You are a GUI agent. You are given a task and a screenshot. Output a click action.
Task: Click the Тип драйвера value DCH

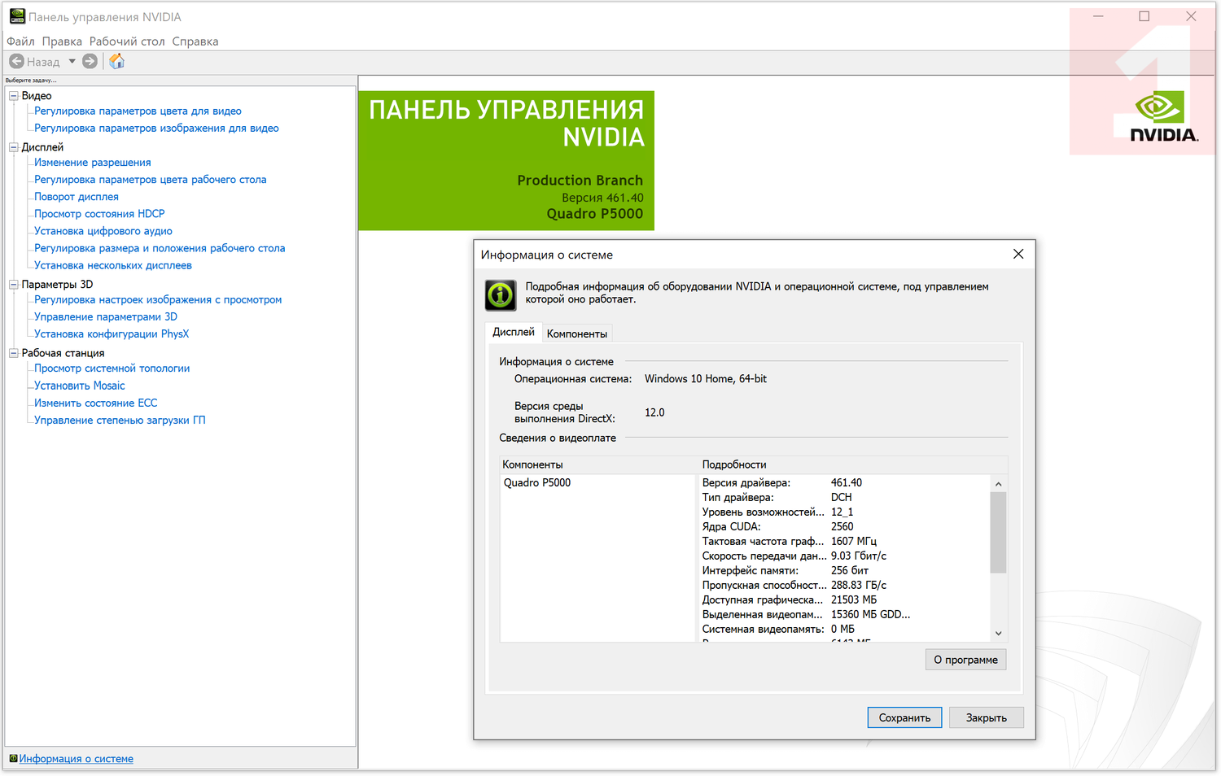(x=842, y=498)
